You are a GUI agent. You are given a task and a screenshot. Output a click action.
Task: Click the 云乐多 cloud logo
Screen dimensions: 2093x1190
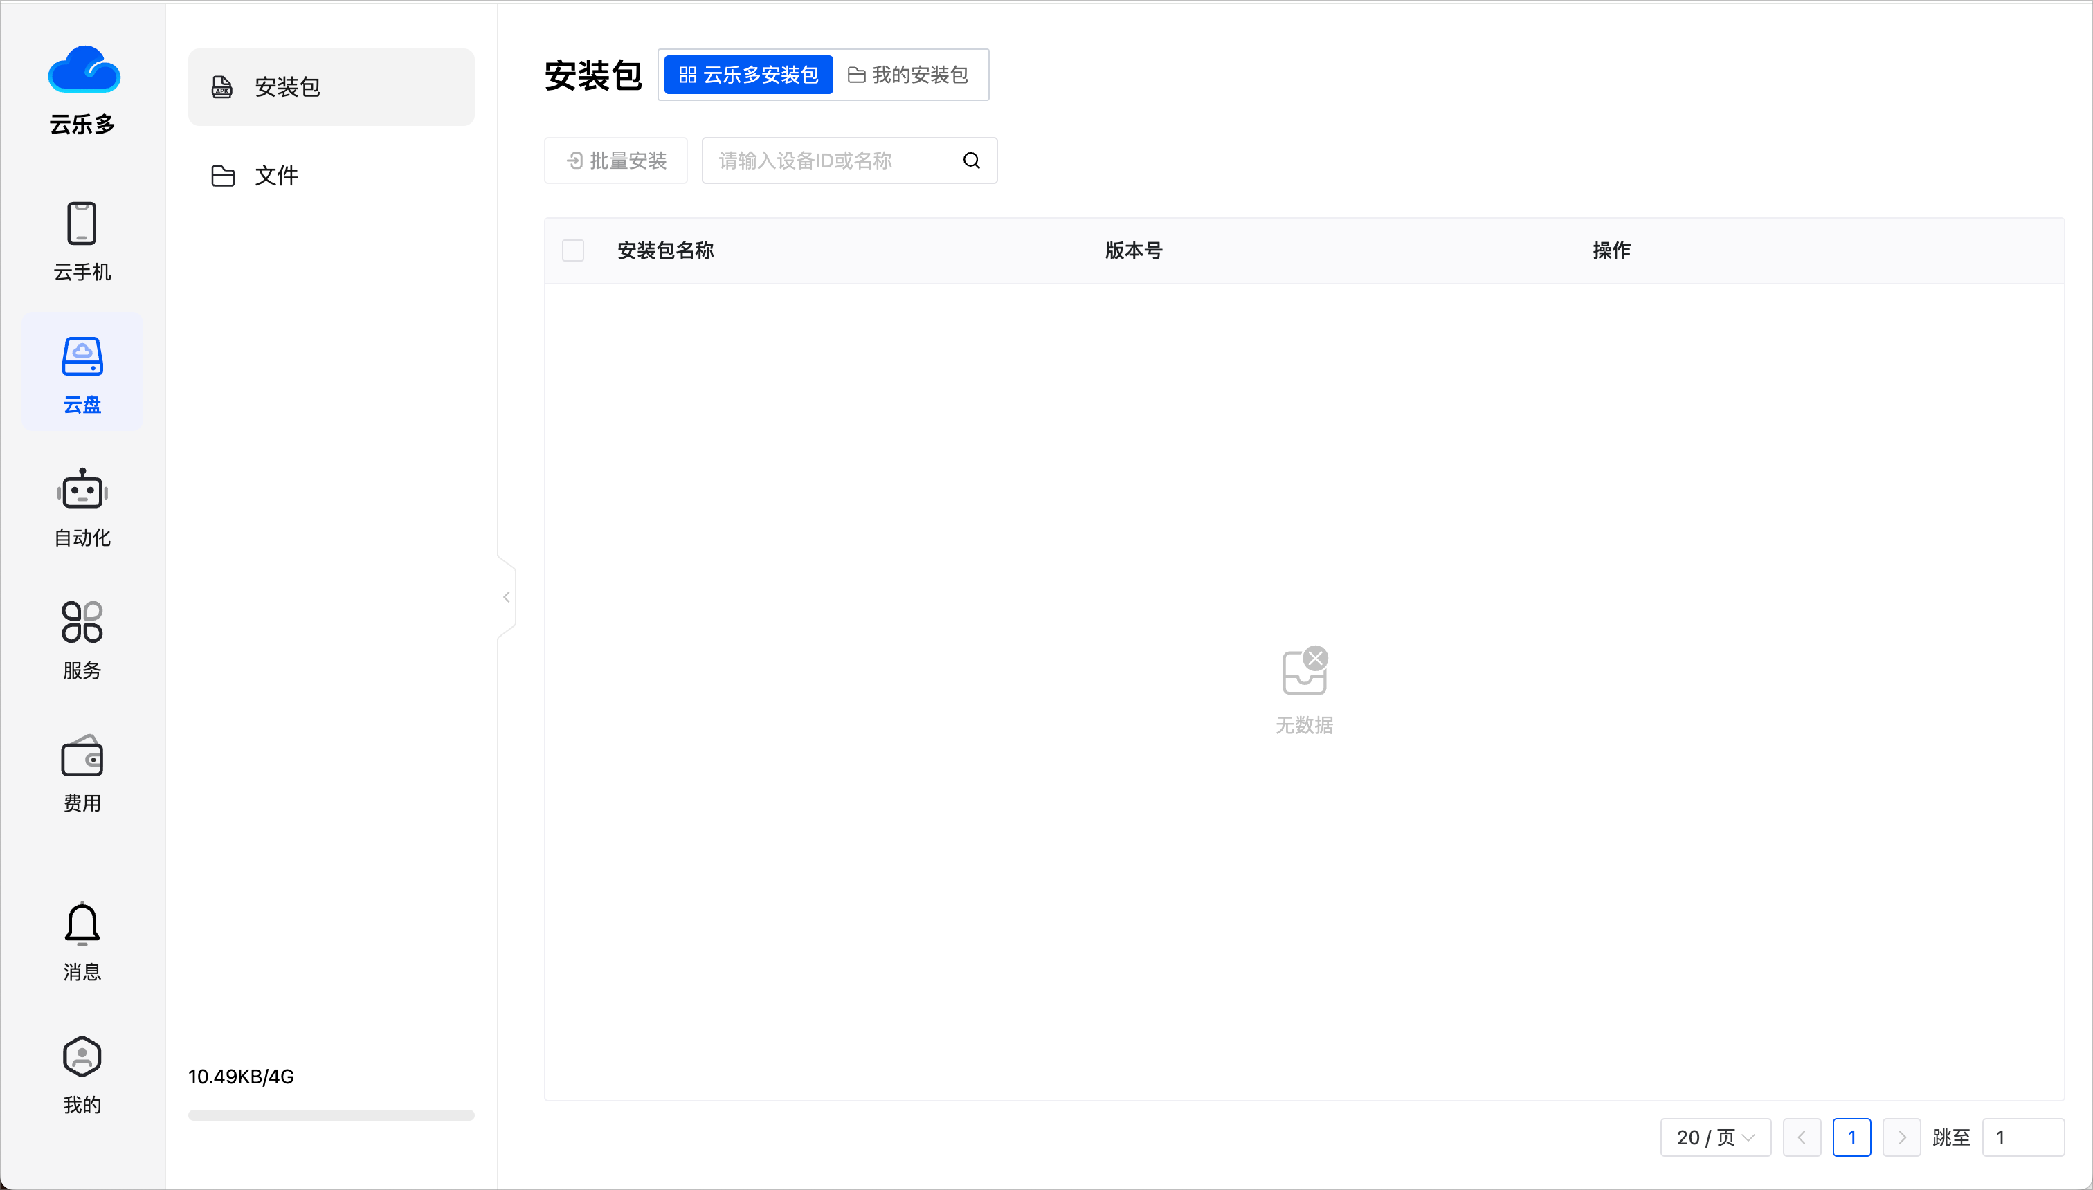[83, 69]
